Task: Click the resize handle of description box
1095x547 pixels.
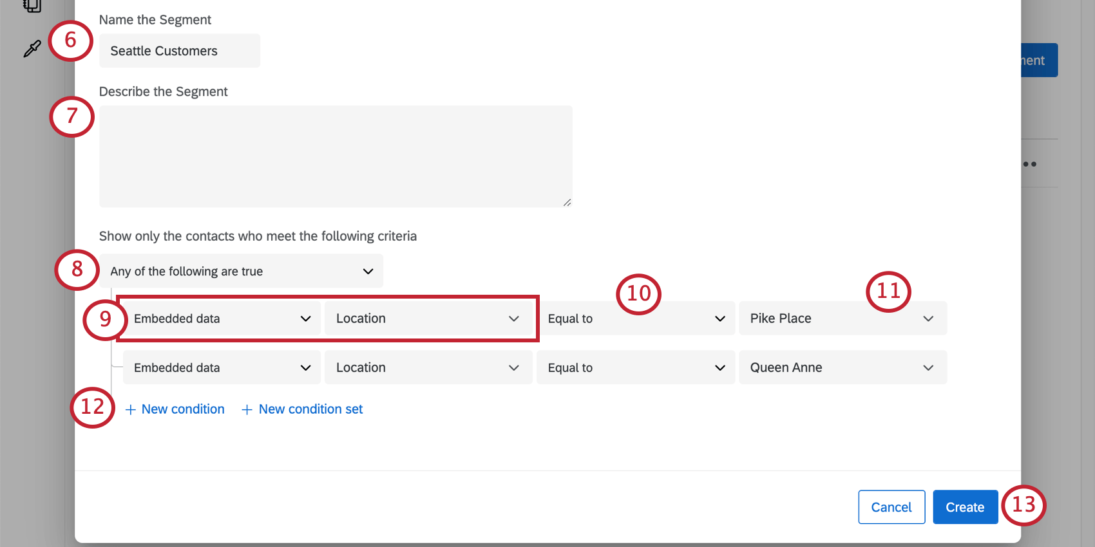Action: (x=567, y=202)
